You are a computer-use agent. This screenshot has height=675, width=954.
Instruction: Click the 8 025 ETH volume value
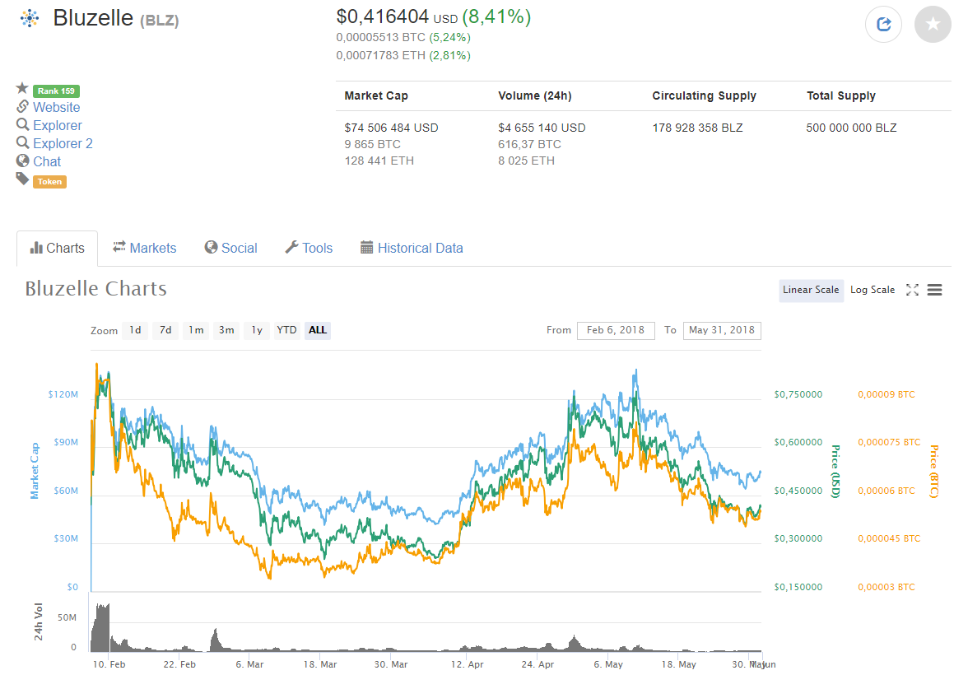(x=526, y=161)
